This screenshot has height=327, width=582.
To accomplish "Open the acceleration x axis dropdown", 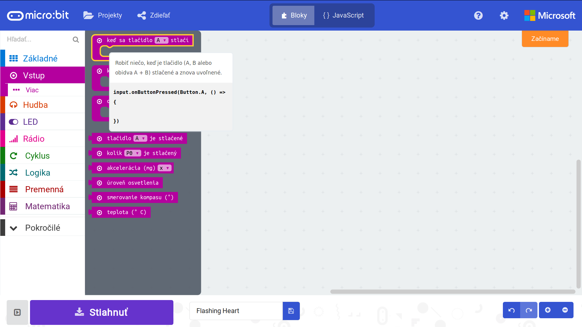I will (x=165, y=168).
